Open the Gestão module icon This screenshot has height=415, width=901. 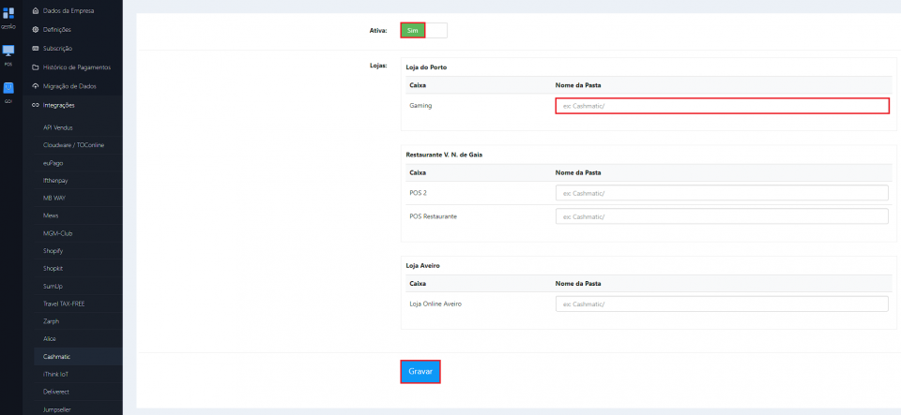click(8, 15)
